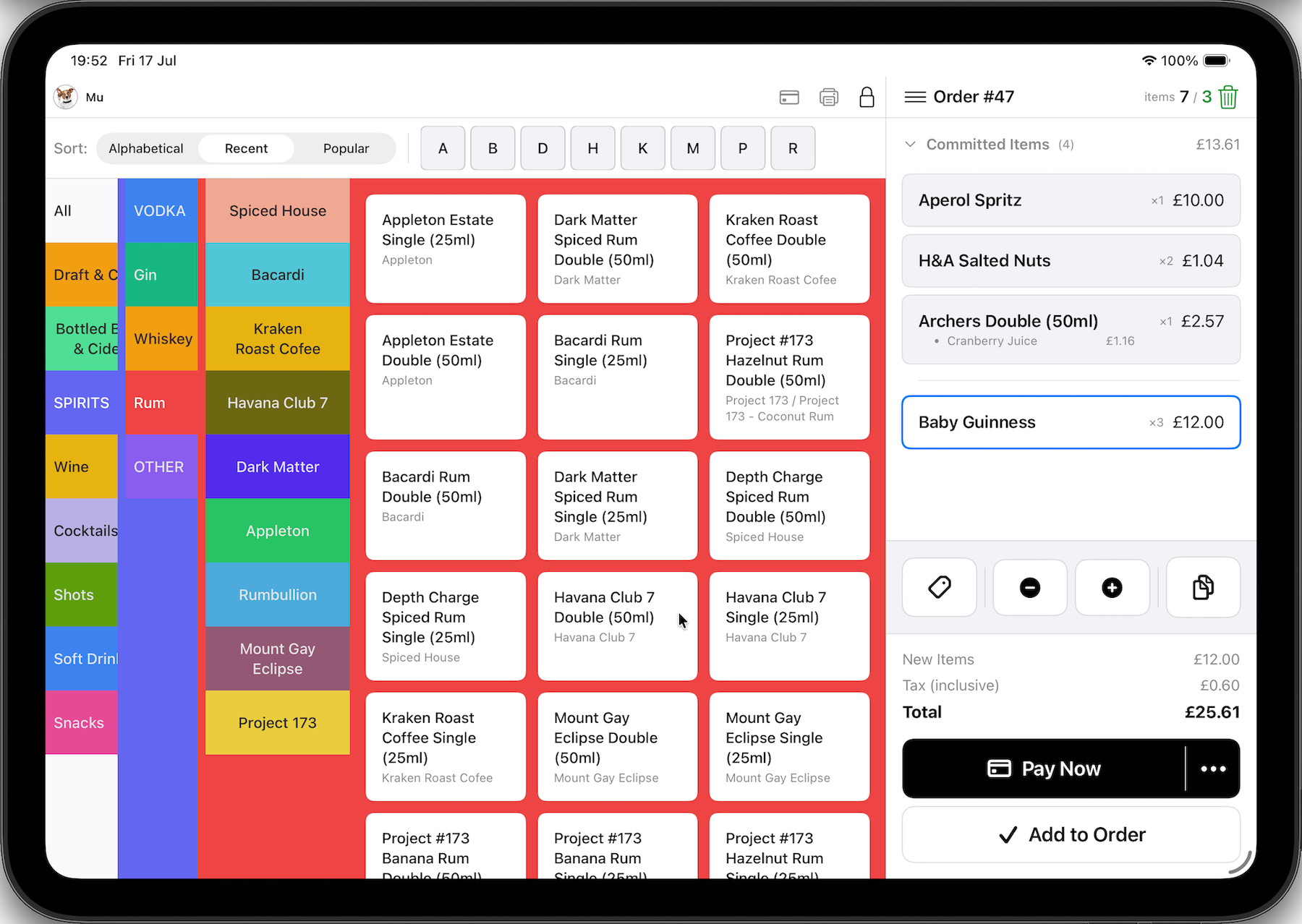The height and width of the screenshot is (924, 1302).
Task: Select the OTHER subcategory
Action: pyautogui.click(x=161, y=466)
